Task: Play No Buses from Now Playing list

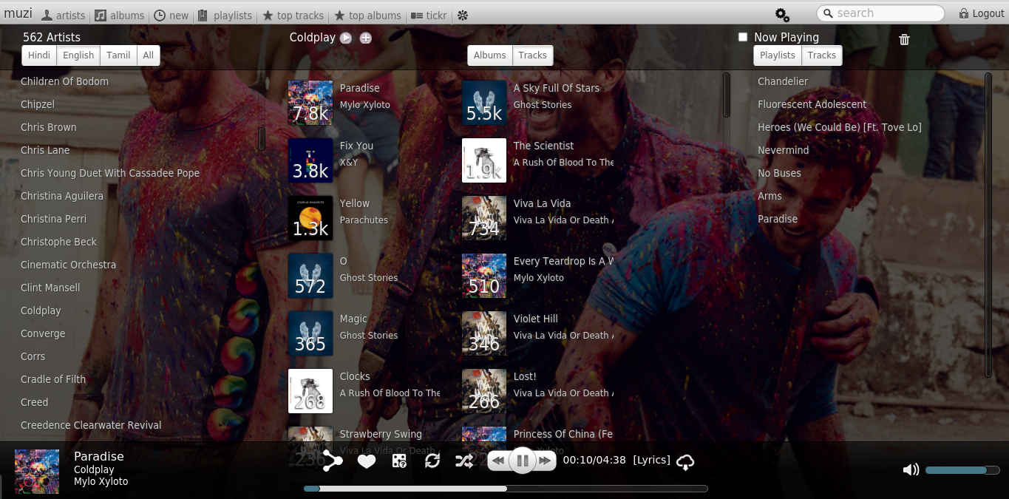Action: pyautogui.click(x=779, y=173)
